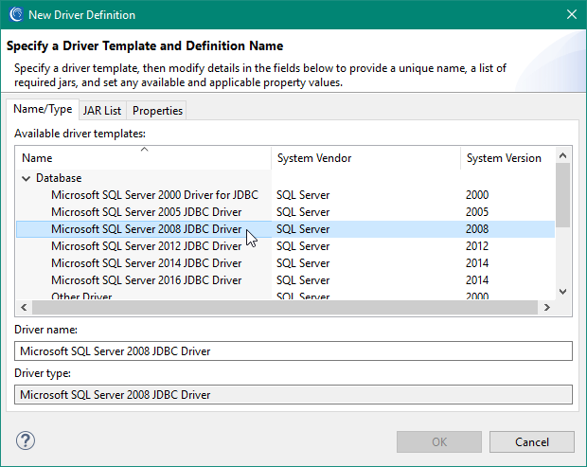Click the vertical scrollbar thumb
The width and height of the screenshot is (587, 467).
click(562, 195)
